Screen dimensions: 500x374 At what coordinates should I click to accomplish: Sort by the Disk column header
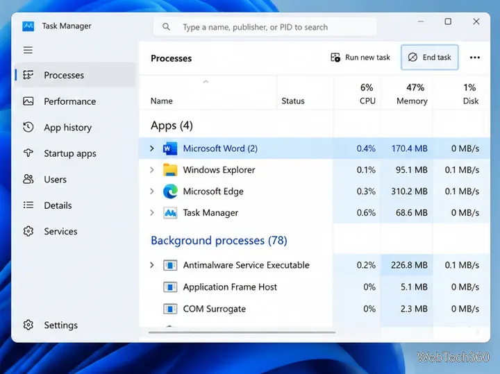(471, 101)
